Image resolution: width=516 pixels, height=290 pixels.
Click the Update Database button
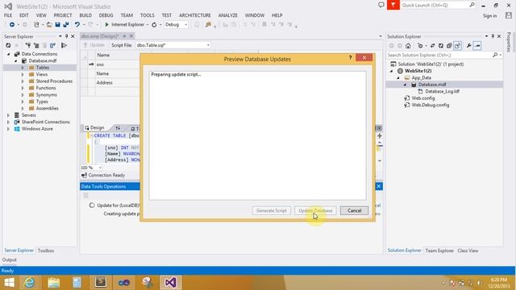pyautogui.click(x=315, y=210)
